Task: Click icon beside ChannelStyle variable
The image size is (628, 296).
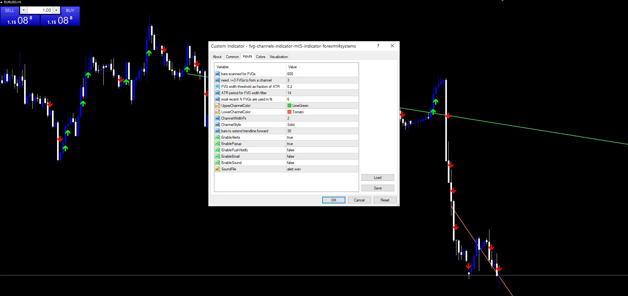Action: point(217,125)
